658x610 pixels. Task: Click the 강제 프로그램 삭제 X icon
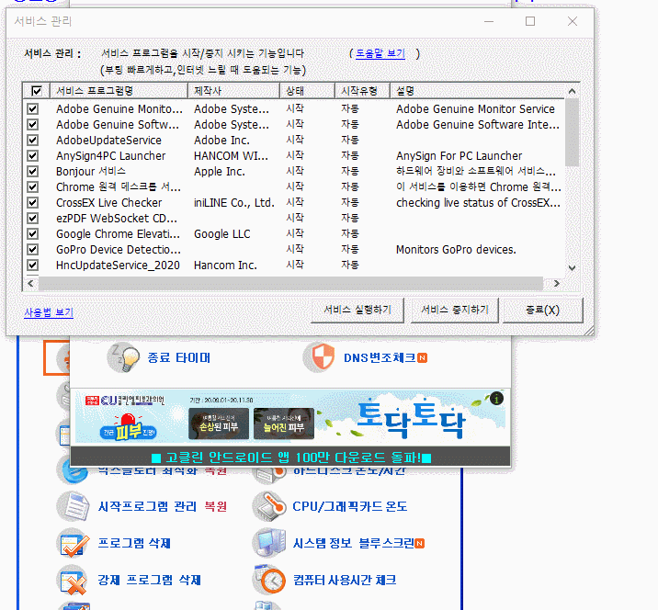tap(73, 580)
